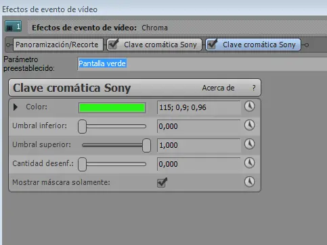Click the Umbral inferior value field
This screenshot has height=245, width=327.
tap(199, 126)
